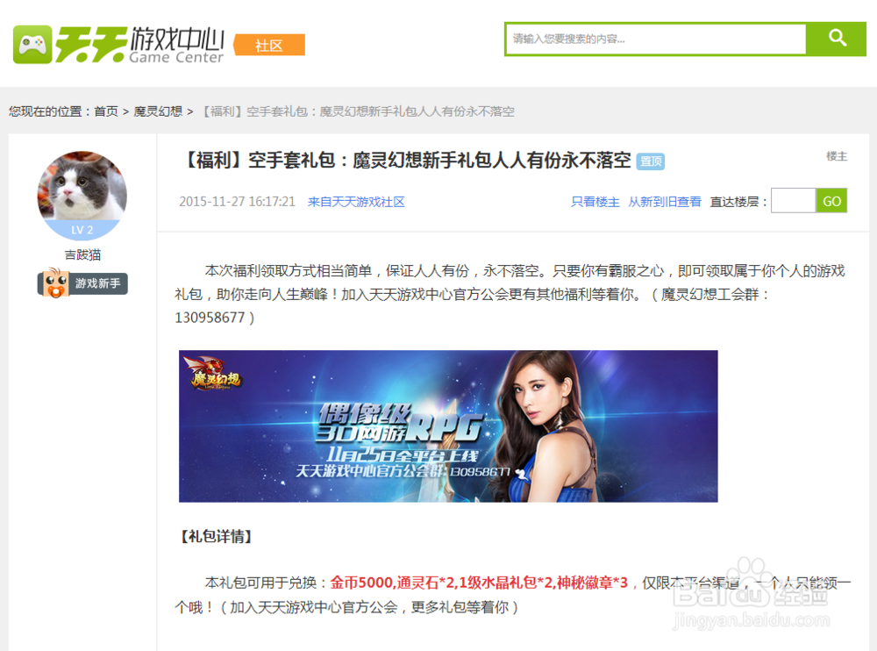
Task: Click the 楼主 label
Action: [x=837, y=156]
